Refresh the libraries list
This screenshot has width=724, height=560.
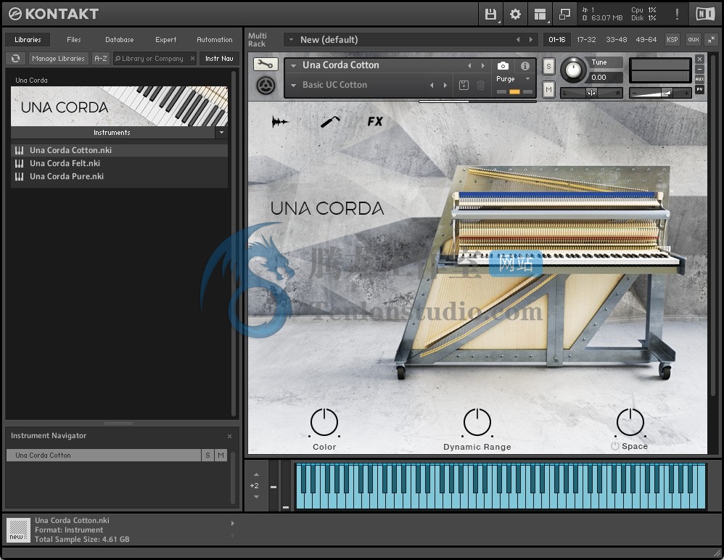[16, 59]
